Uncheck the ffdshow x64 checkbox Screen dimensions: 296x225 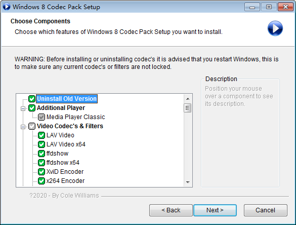[x=41, y=163]
